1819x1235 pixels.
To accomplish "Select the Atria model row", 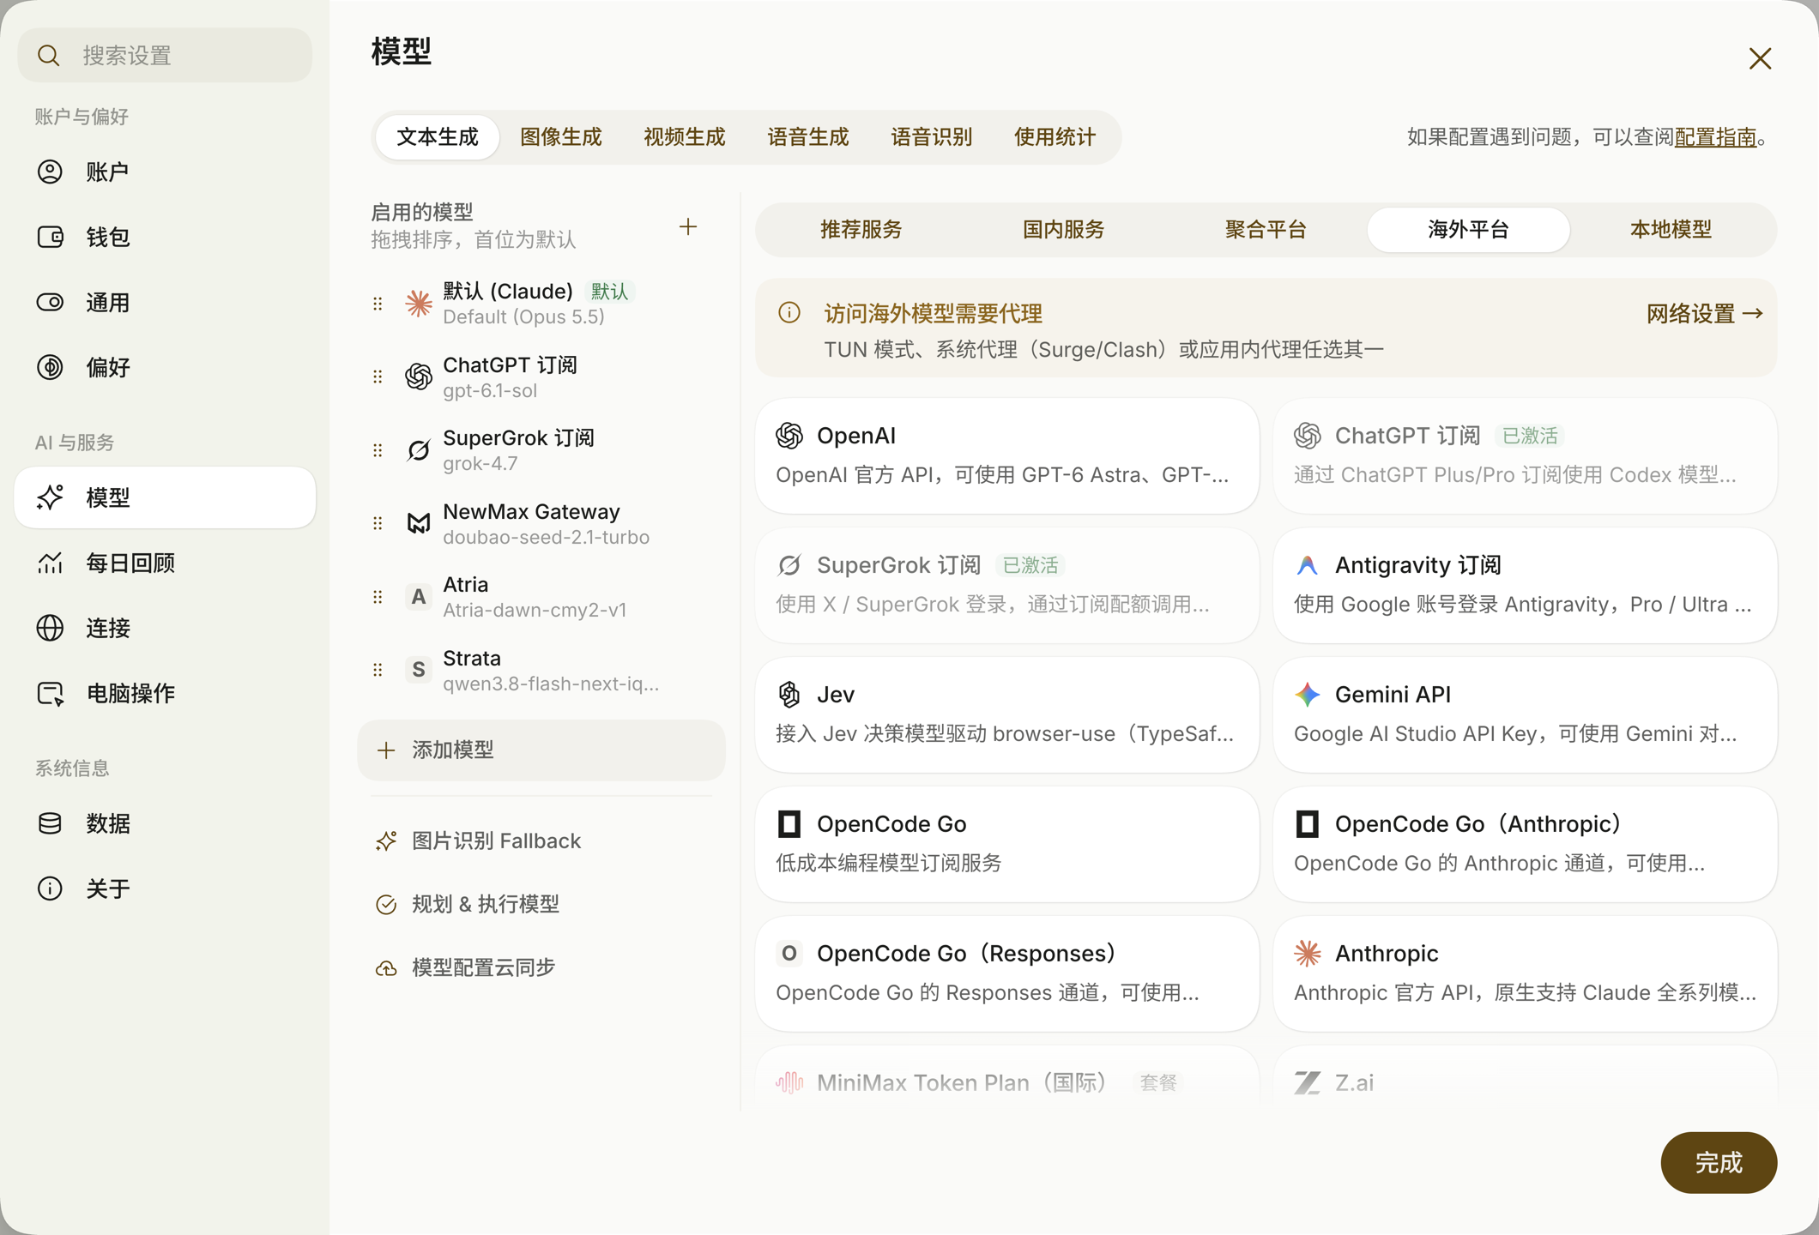I will coord(541,597).
